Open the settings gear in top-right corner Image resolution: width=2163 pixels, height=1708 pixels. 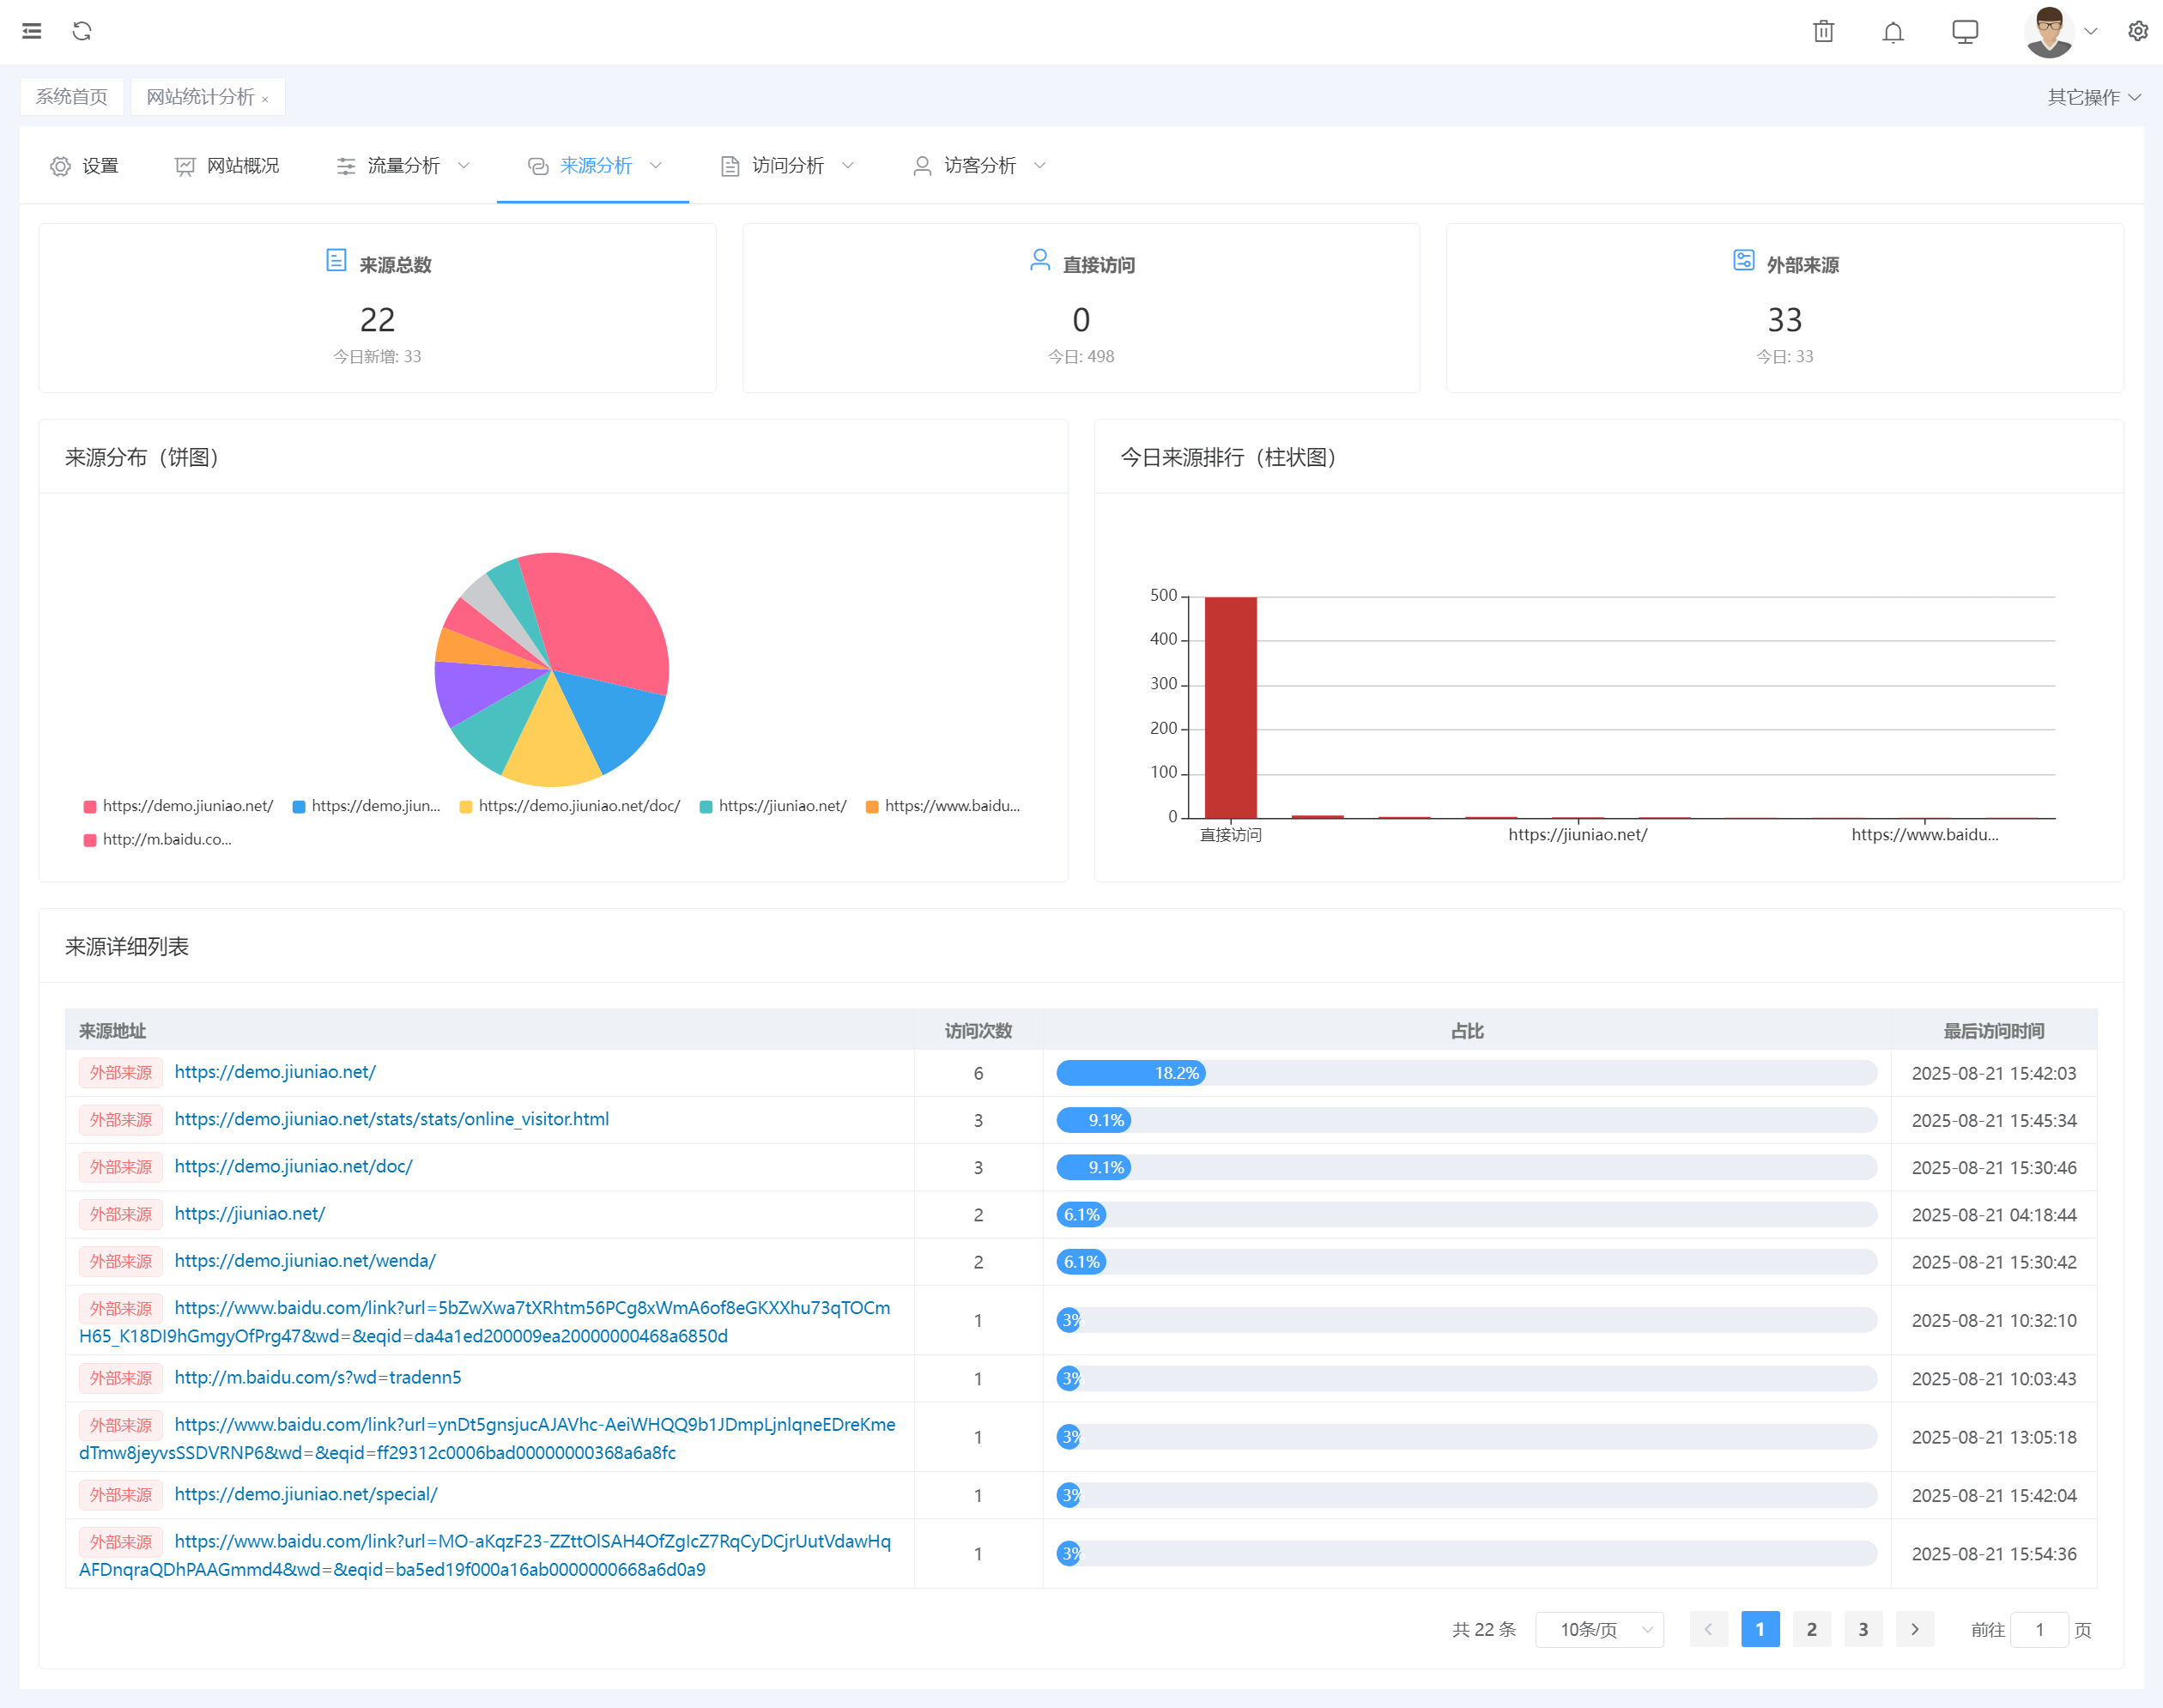point(2137,32)
